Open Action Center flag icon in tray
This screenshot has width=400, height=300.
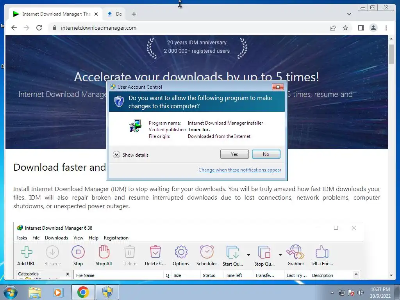click(351, 293)
